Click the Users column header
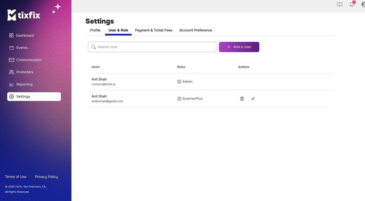Viewport: 365px width, 201px height. 96,67
